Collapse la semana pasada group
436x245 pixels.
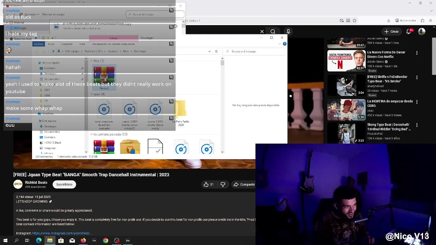pos(92,134)
